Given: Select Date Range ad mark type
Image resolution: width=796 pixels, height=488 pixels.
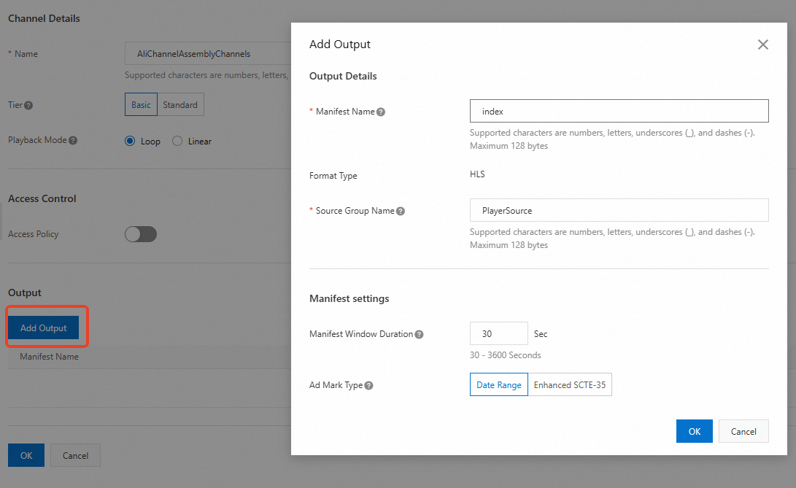Looking at the screenshot, I should point(499,385).
